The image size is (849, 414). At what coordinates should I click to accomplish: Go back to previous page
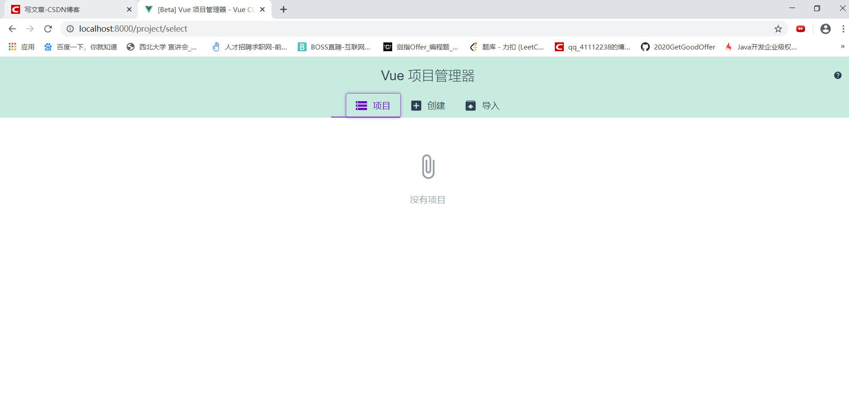tap(12, 29)
